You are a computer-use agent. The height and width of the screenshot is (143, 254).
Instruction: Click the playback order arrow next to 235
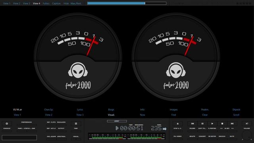[x=164, y=129]
